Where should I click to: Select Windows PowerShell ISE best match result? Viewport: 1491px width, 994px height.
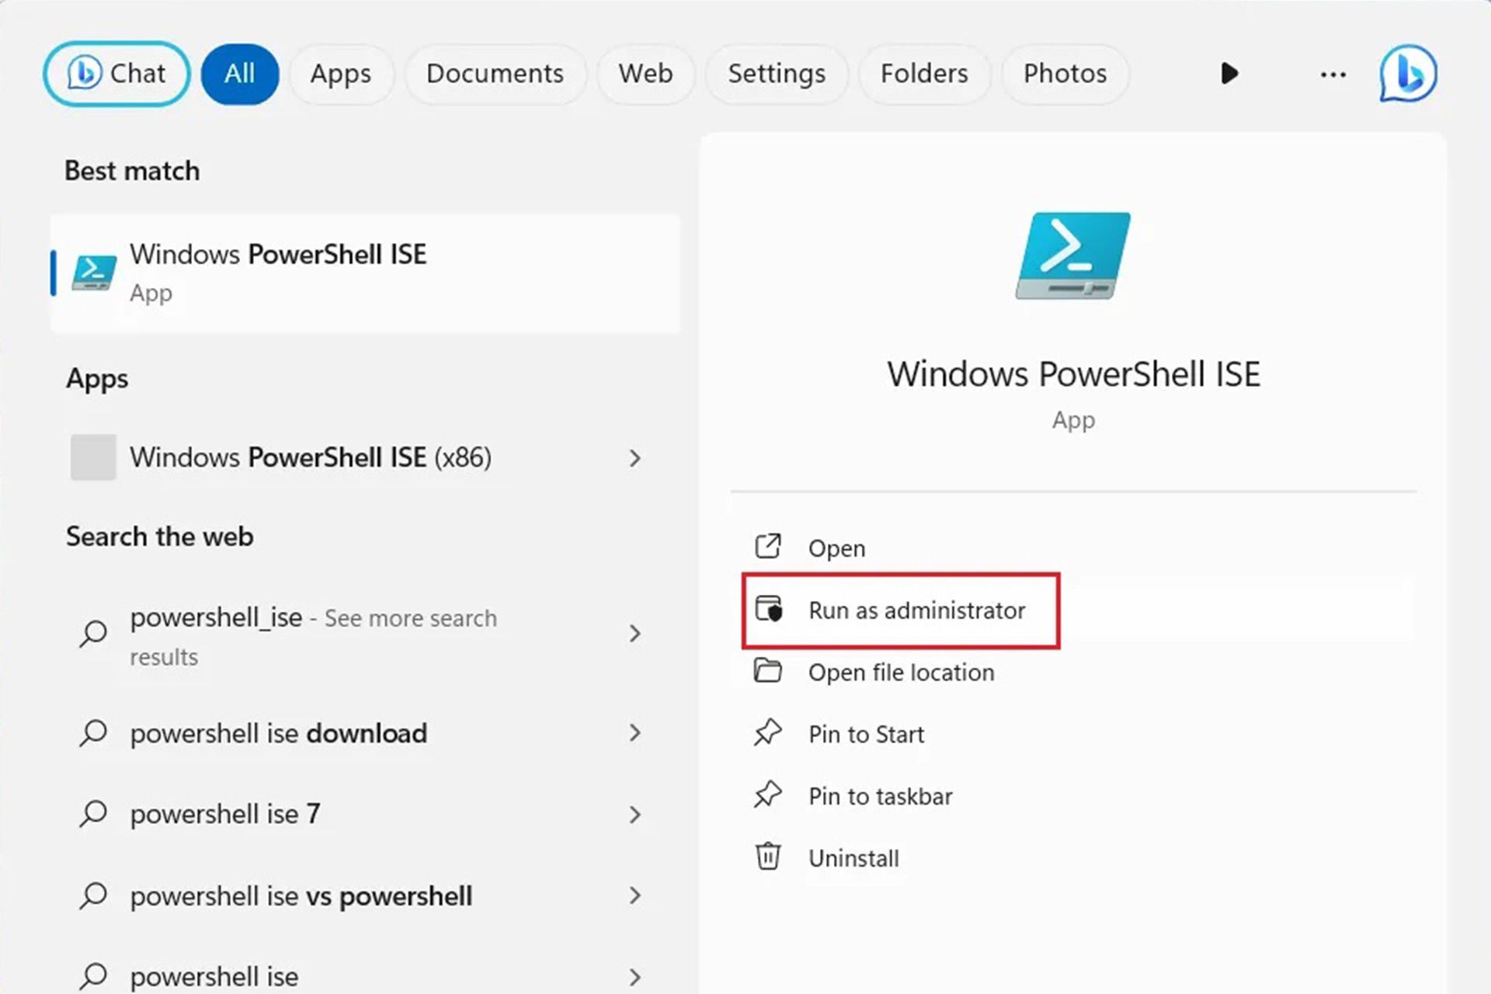[365, 273]
